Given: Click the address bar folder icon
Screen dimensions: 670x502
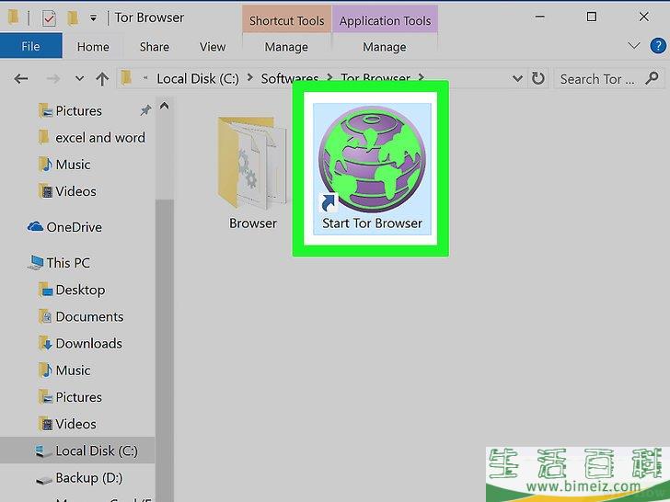Looking at the screenshot, I should coord(126,78).
